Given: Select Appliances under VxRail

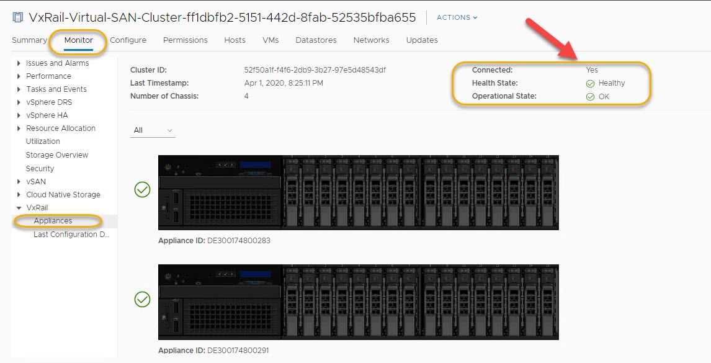Looking at the screenshot, I should tap(53, 221).
